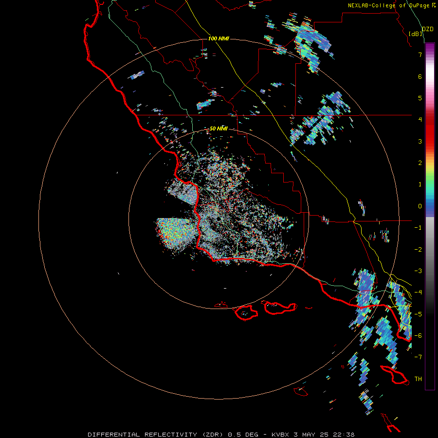438x438 pixels.
Task: Click the DZD legend title
Action: click(x=428, y=29)
